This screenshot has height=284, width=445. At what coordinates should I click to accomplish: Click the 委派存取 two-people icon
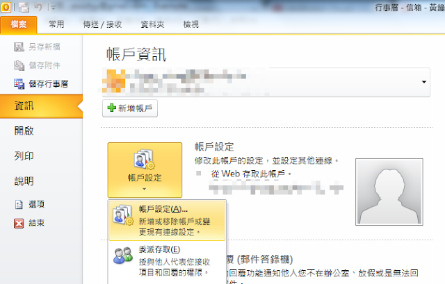click(x=123, y=256)
